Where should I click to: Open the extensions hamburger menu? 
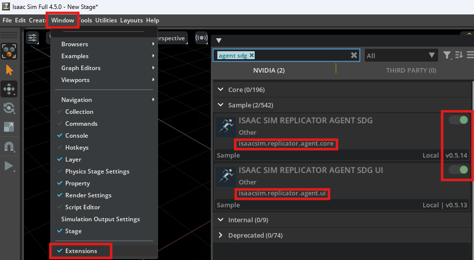click(x=471, y=55)
